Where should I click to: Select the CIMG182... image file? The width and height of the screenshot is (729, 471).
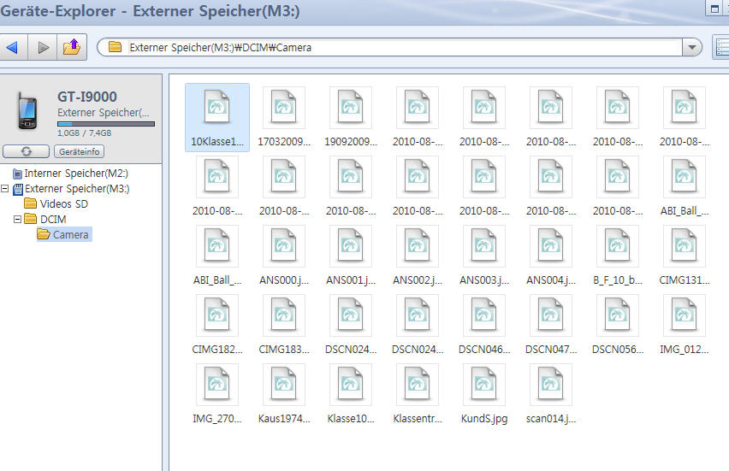pyautogui.click(x=217, y=325)
